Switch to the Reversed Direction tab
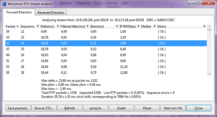Image resolution: width=217 pixels, height=117 pixels. 51,12
